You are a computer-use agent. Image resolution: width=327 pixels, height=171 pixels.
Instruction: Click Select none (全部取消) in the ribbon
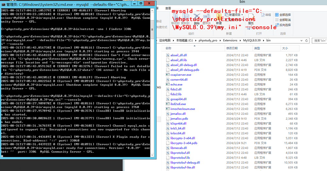point(283,20)
